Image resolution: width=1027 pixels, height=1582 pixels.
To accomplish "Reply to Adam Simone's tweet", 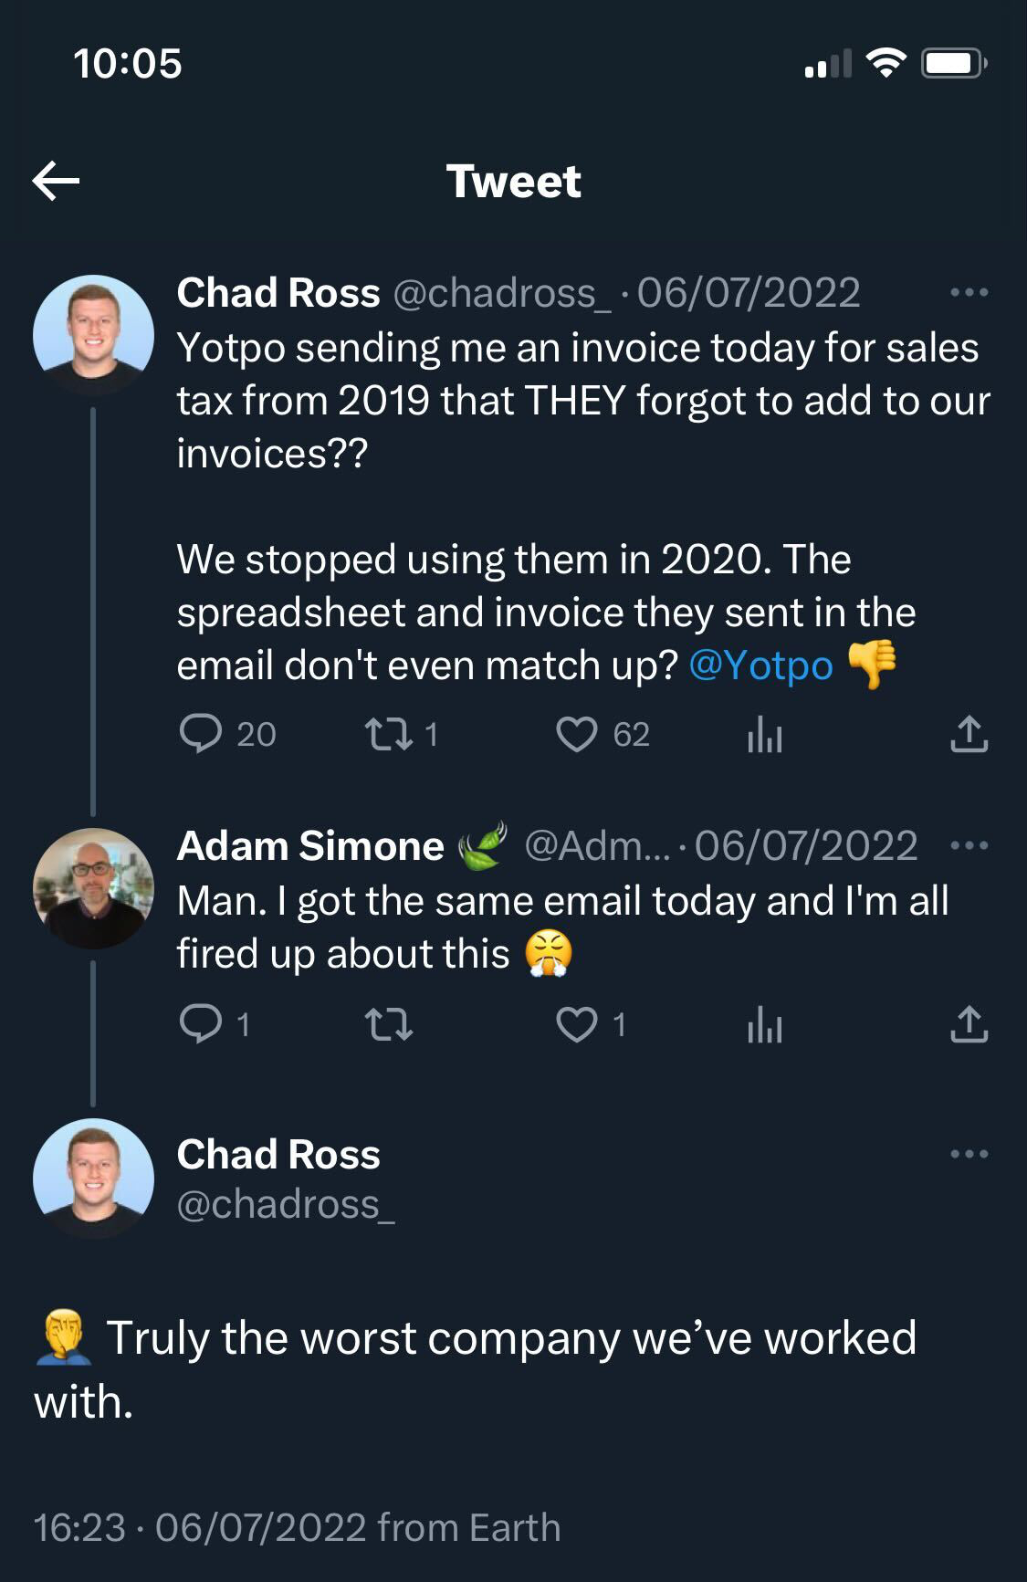I will 201,1024.
